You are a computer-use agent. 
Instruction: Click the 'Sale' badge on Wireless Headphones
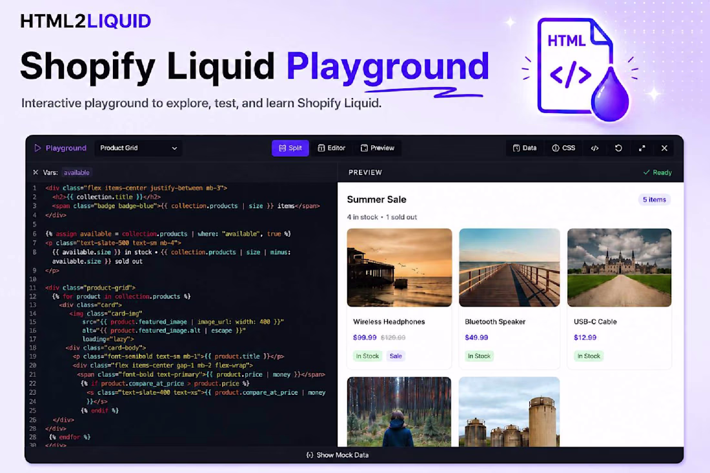[396, 356]
